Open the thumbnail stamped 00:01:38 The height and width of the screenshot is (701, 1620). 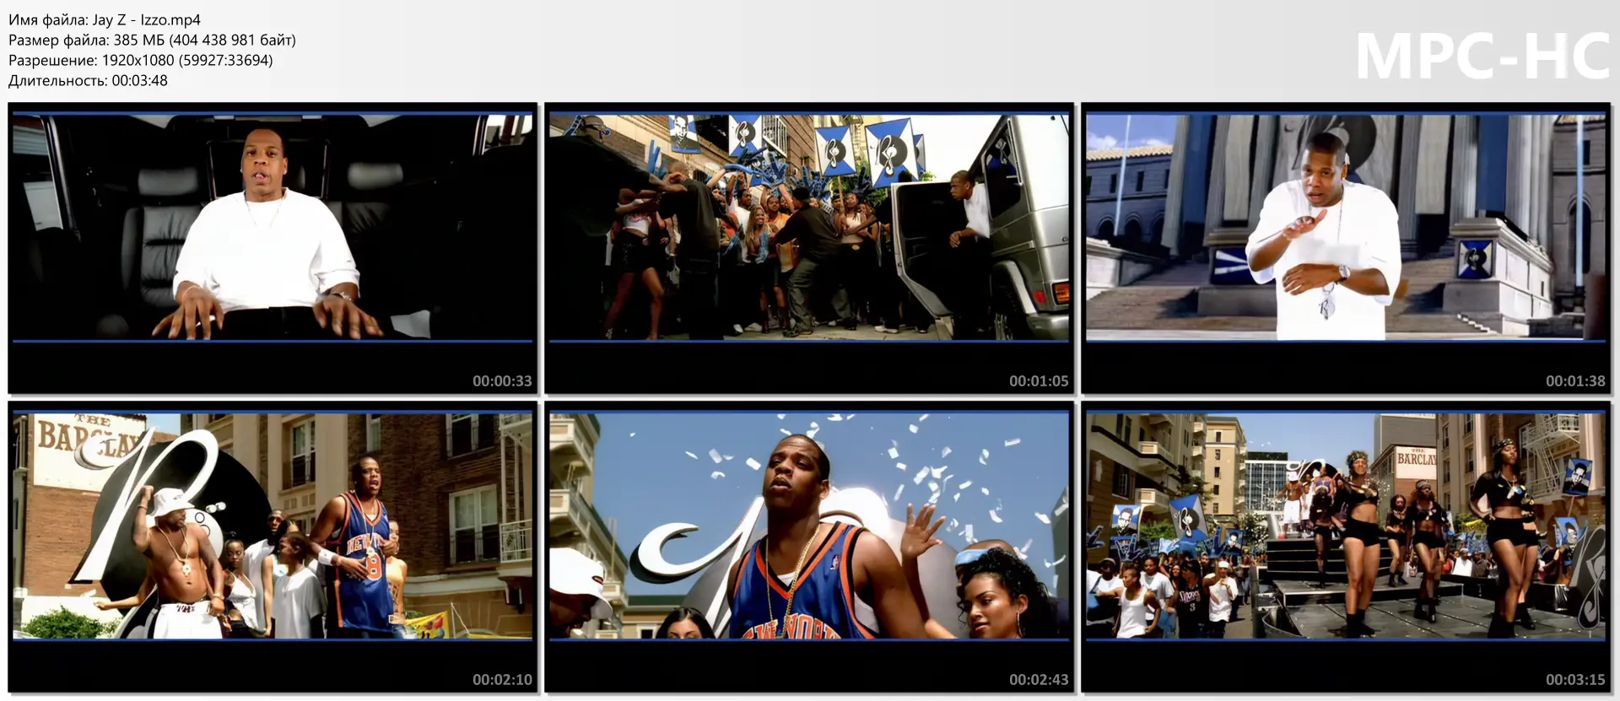(x=1346, y=248)
